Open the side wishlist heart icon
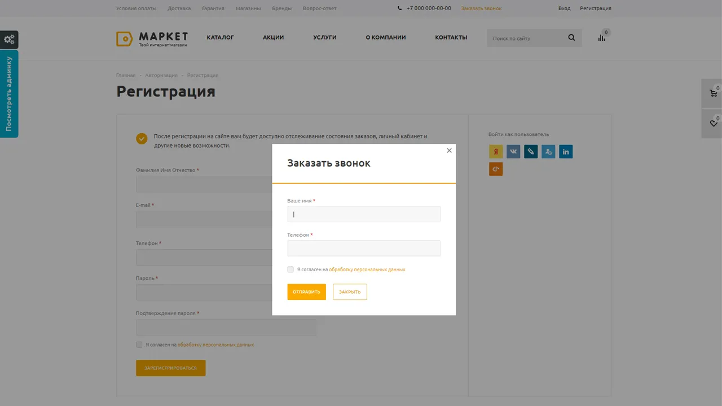The image size is (722, 406). pyautogui.click(x=713, y=123)
